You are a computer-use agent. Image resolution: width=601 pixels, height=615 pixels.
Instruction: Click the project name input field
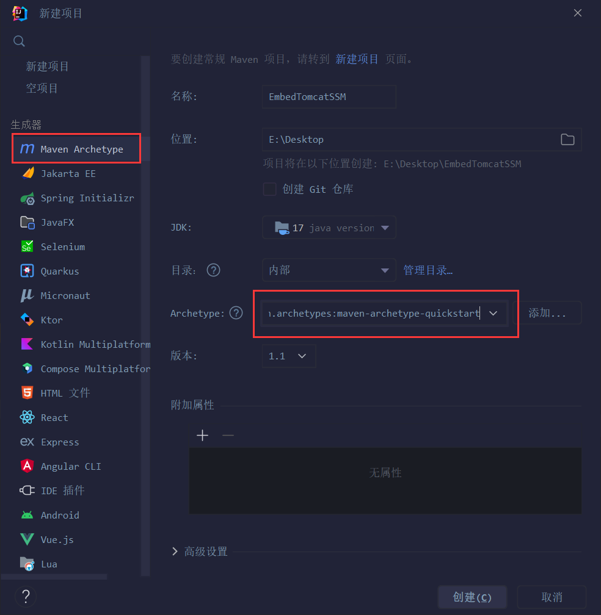pos(329,96)
